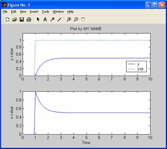Select the legend box with y and ysp
Viewport: 167px width, 149px height.
(136, 66)
